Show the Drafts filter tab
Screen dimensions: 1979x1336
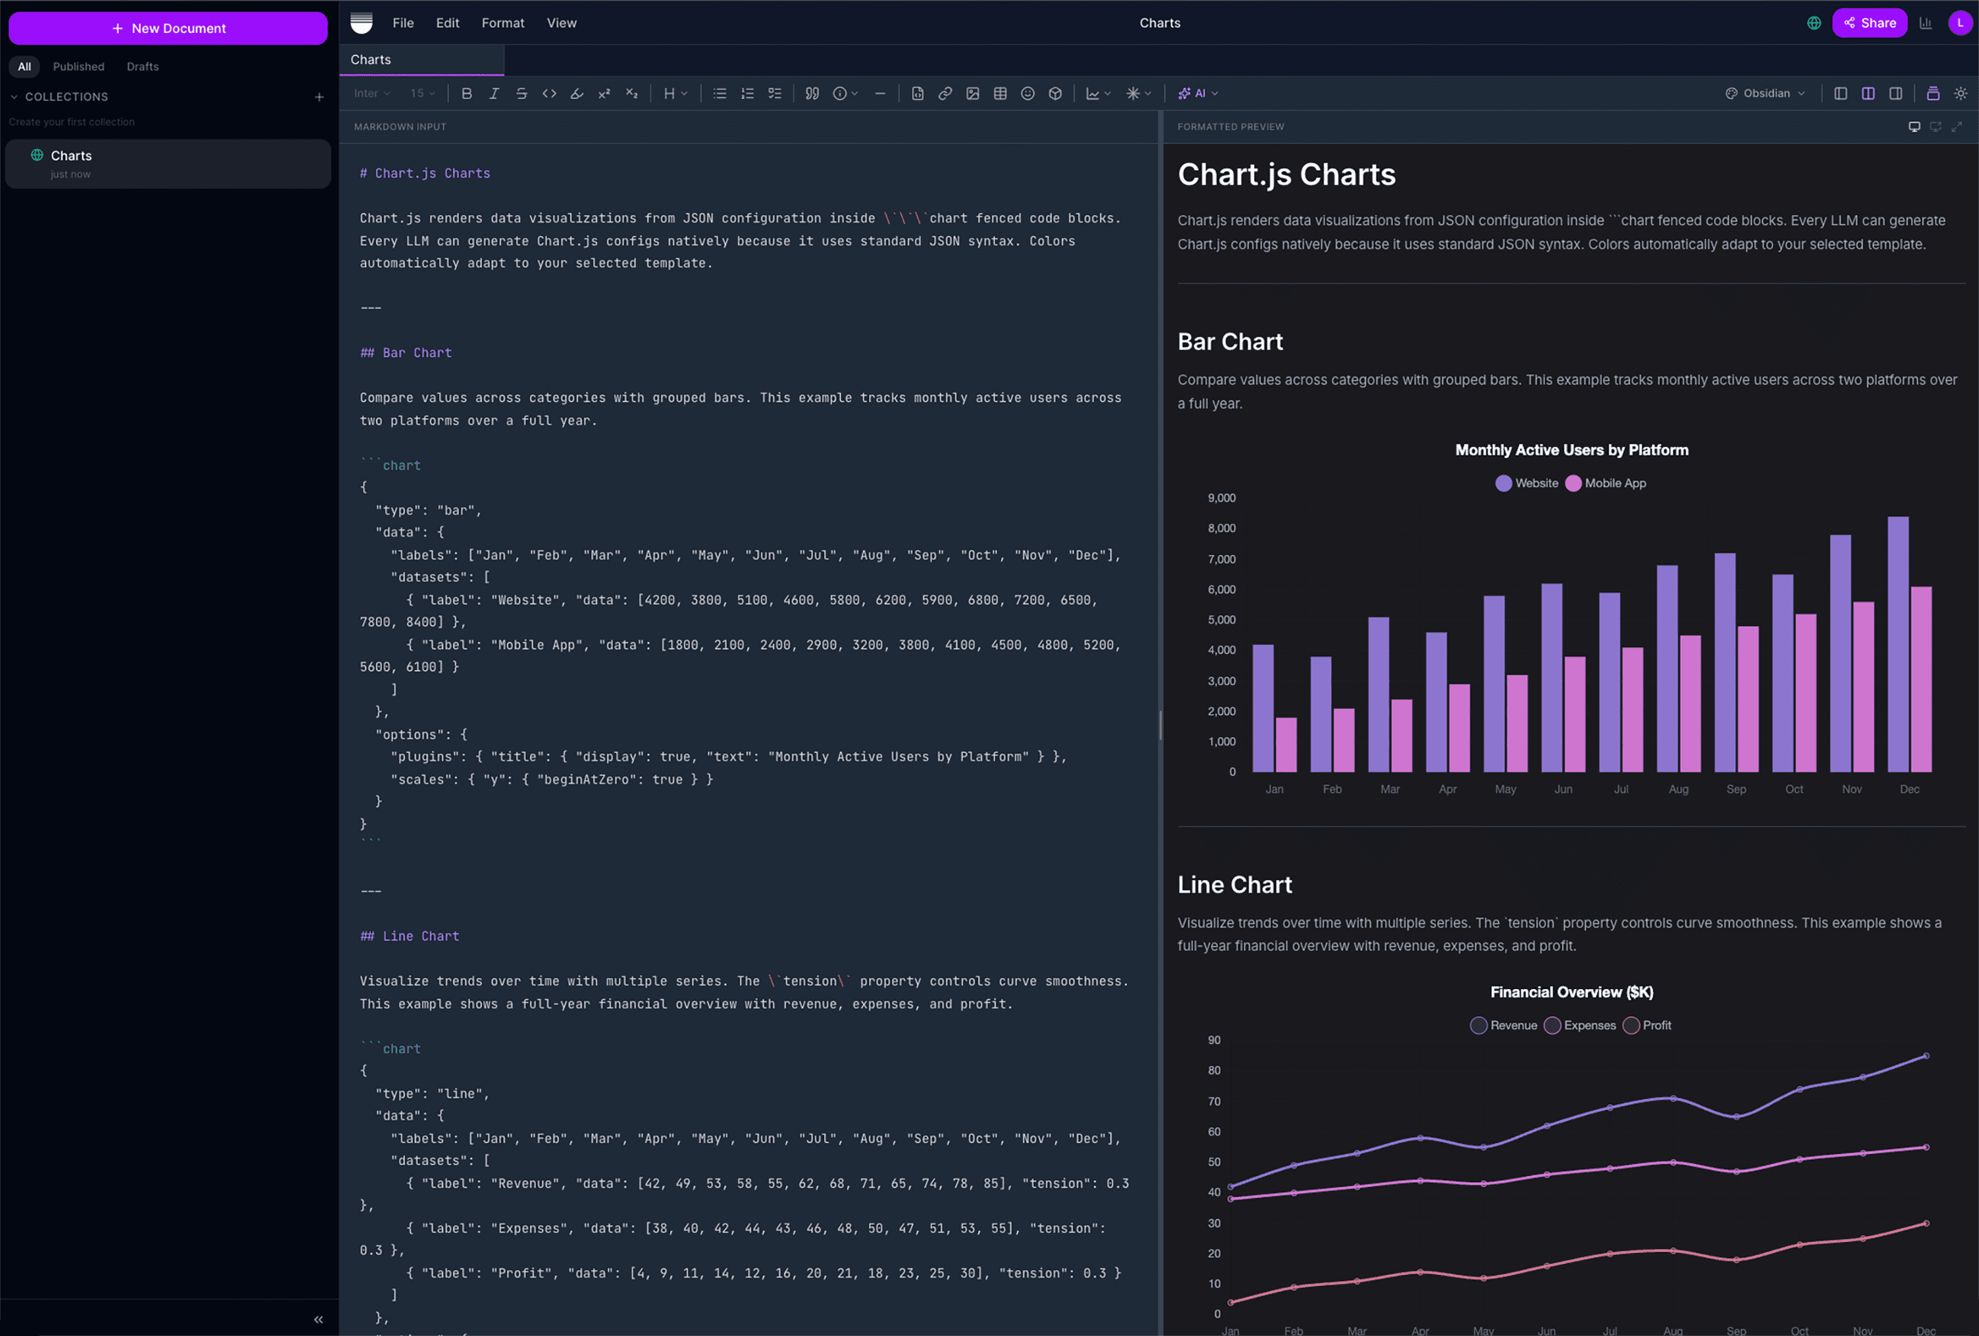[x=142, y=67]
